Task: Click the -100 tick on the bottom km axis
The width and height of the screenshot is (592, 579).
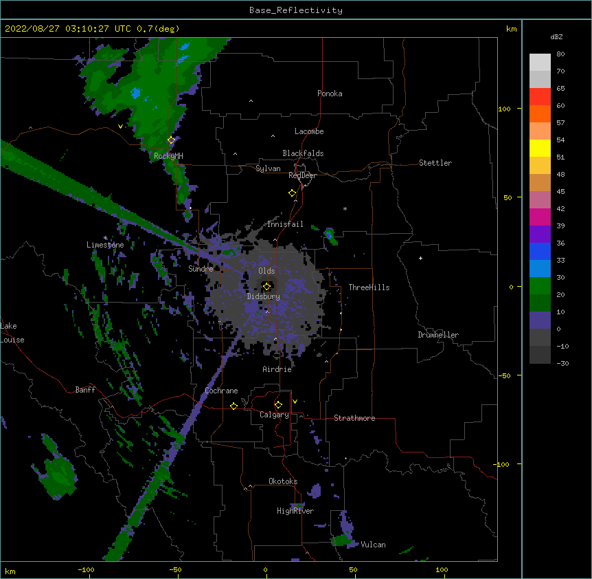Action: pyautogui.click(x=87, y=569)
